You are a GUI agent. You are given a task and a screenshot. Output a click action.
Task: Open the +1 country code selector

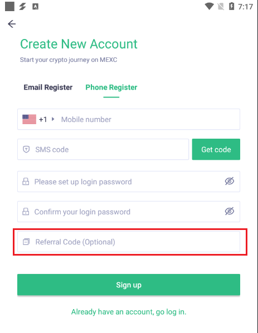pyautogui.click(x=43, y=119)
